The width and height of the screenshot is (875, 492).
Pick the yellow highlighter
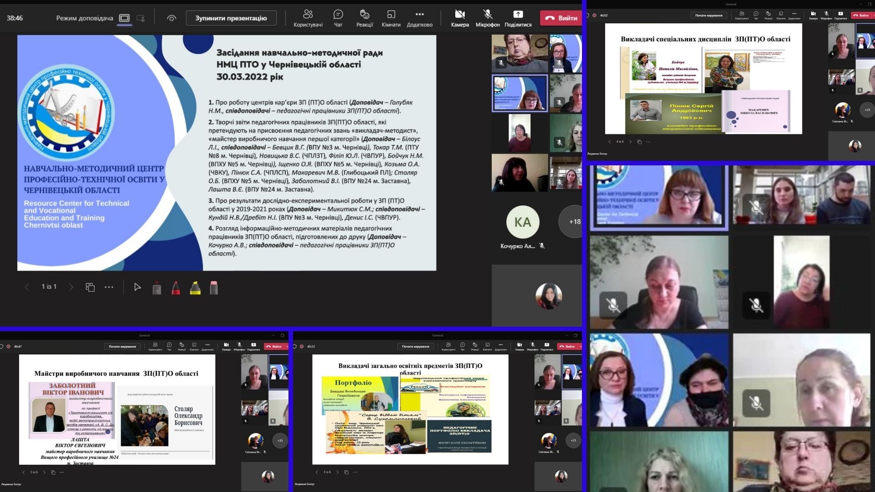click(195, 287)
